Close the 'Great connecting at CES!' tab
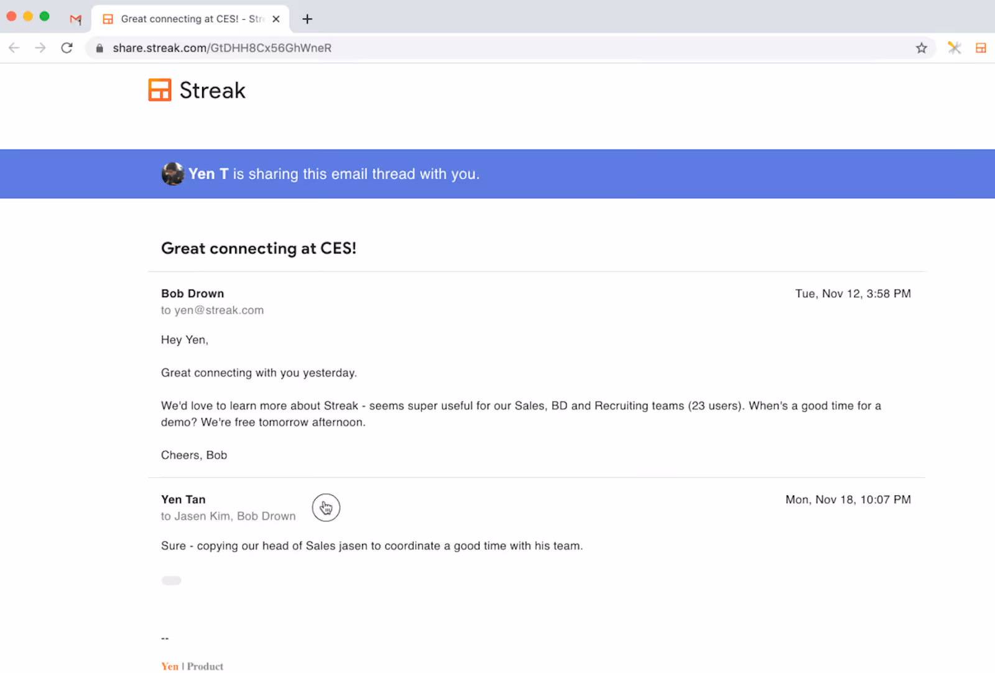Screen dimensions: 995x673 [x=276, y=19]
